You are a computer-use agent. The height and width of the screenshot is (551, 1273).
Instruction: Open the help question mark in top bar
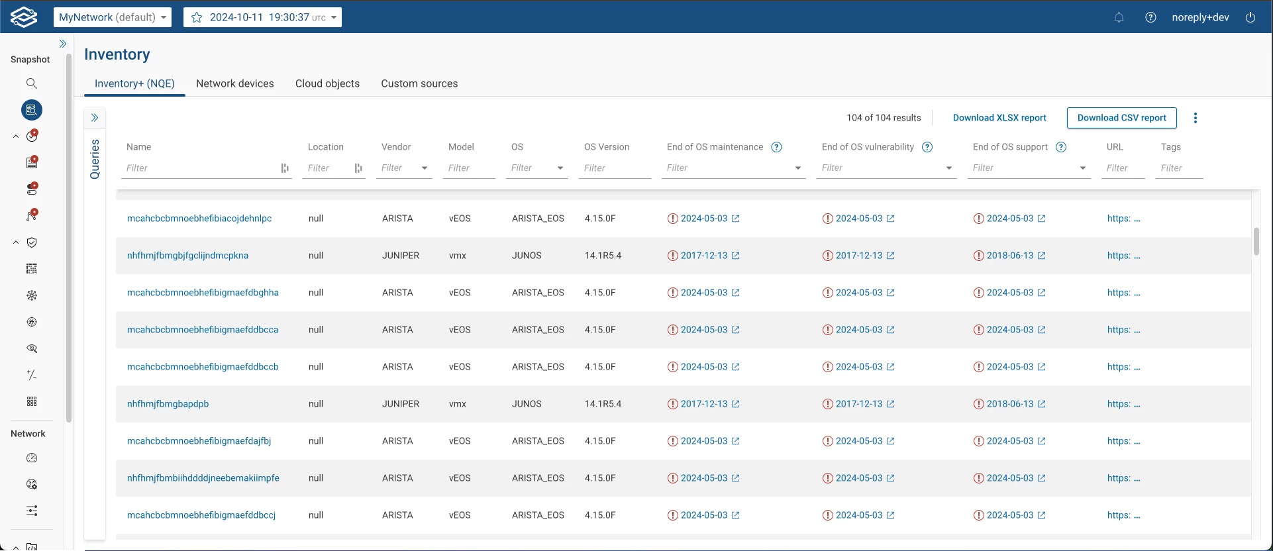point(1150,17)
